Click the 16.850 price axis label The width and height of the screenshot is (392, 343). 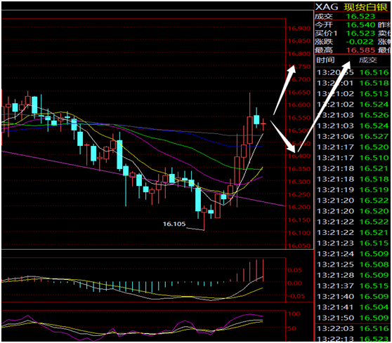(299, 41)
